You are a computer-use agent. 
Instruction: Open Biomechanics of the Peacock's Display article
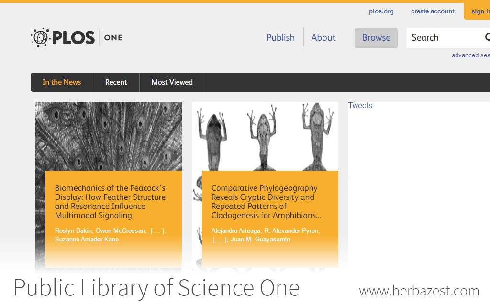click(x=110, y=202)
